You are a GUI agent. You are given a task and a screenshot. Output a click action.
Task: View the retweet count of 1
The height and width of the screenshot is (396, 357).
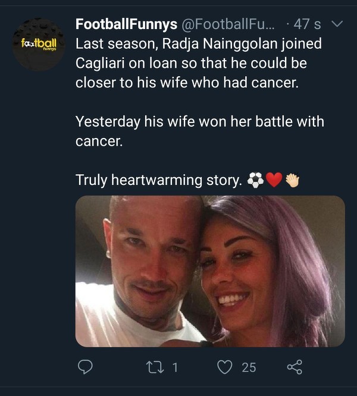point(175,367)
